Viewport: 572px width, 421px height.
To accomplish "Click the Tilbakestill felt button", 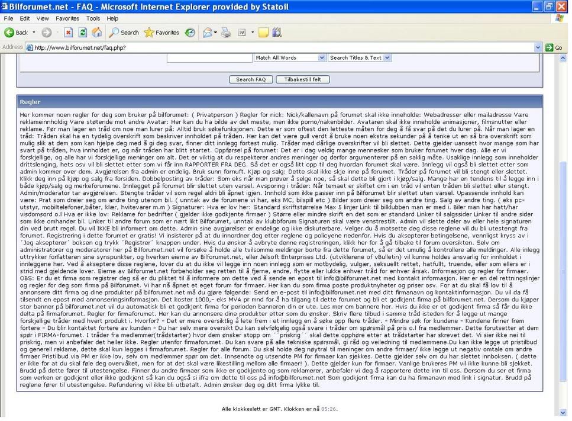I will pos(302,79).
